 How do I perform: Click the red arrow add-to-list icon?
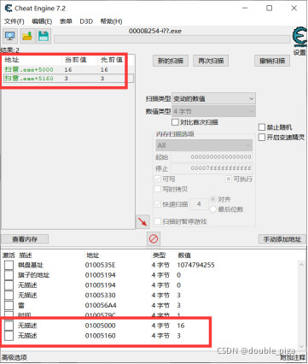(x=142, y=221)
